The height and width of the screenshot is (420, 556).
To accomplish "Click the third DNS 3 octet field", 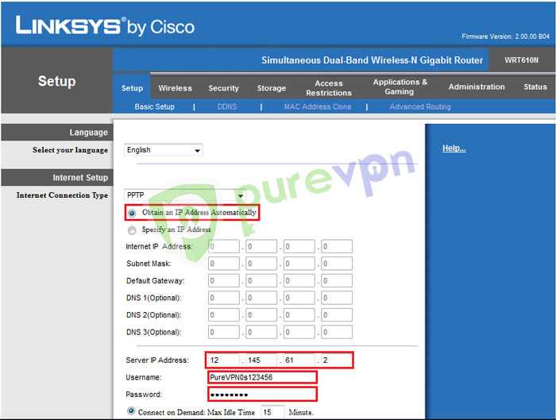I will (299, 332).
